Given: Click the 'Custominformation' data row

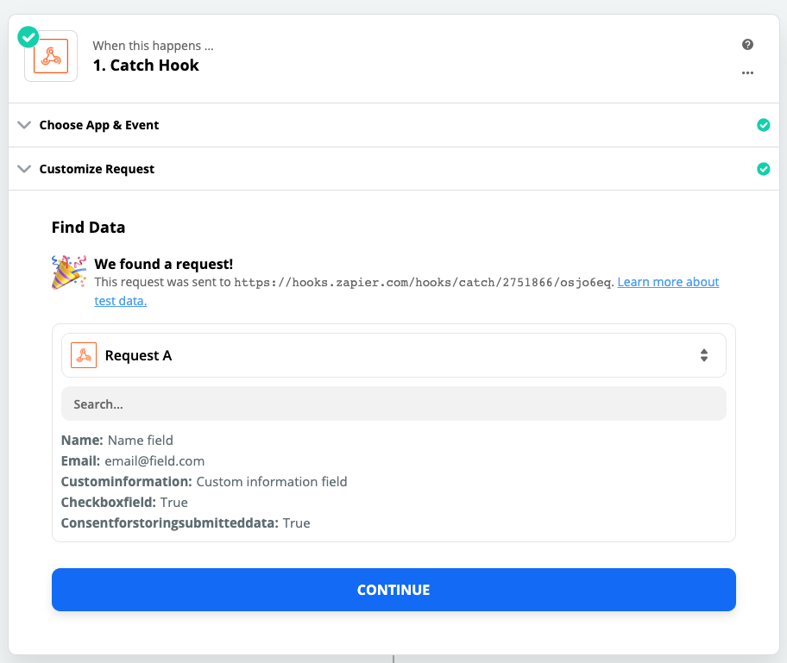Looking at the screenshot, I should [205, 482].
